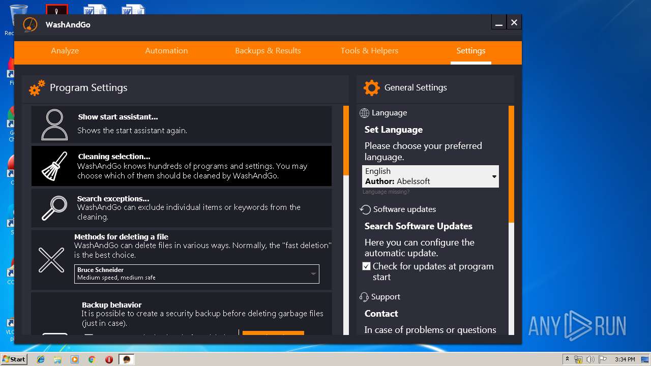This screenshot has width=651, height=366.
Task: Click the WashAndGo logo icon
Action: pos(30,25)
